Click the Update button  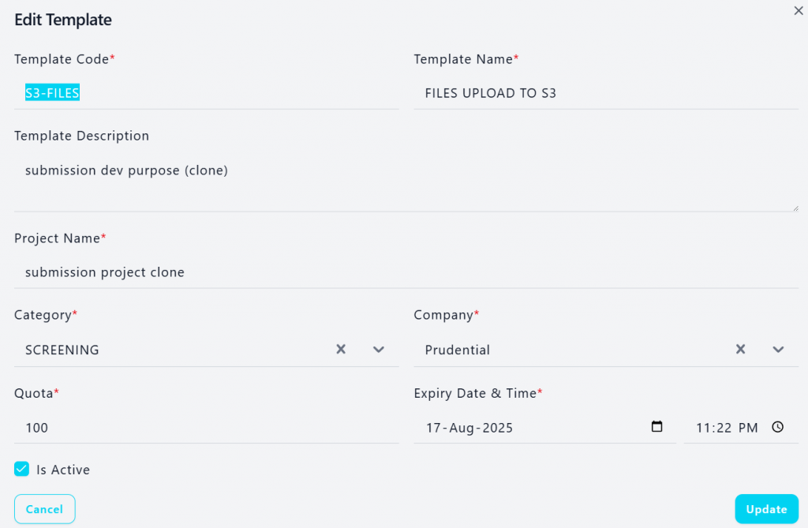(766, 509)
